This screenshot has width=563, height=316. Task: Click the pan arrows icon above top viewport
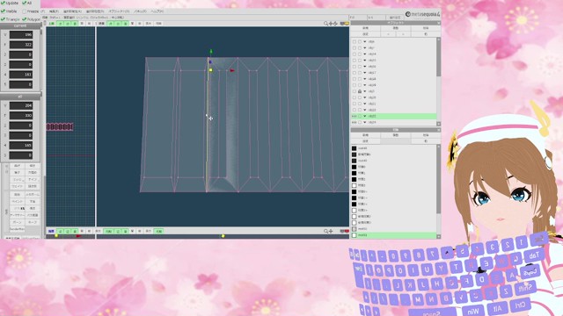pos(331,24)
